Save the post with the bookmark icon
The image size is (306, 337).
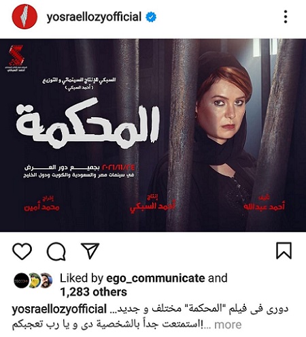pyautogui.click(x=284, y=251)
